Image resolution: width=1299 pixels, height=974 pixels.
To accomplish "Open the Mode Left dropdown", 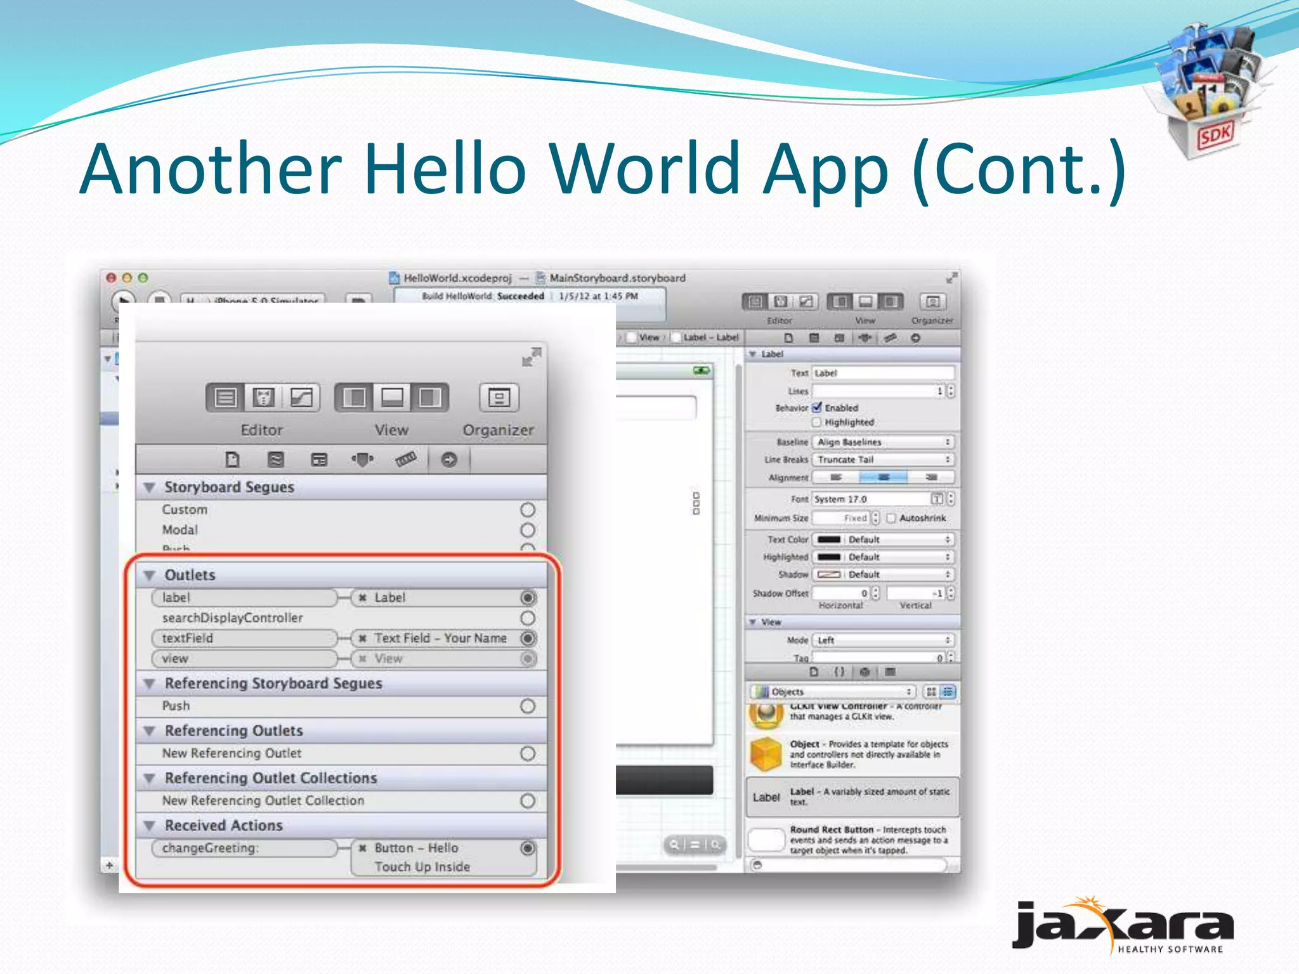I will click(x=884, y=640).
